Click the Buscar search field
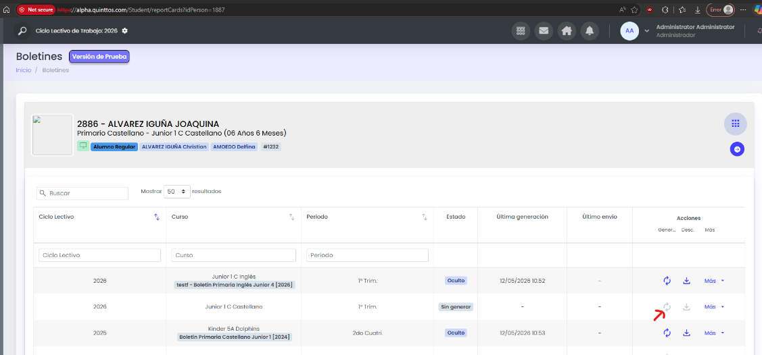762x355 pixels. point(82,193)
